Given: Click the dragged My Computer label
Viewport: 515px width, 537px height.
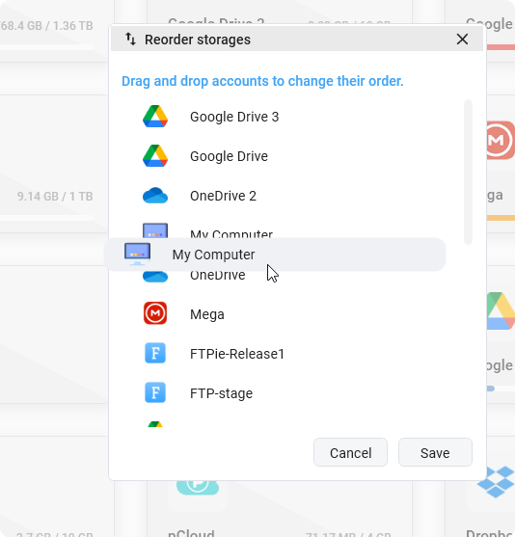Looking at the screenshot, I should (213, 255).
